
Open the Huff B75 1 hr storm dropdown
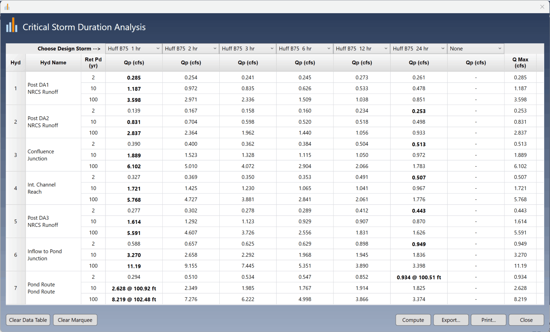click(133, 49)
